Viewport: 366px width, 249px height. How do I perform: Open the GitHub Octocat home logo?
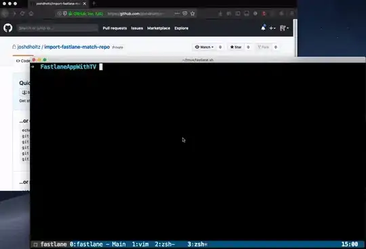coord(7,28)
